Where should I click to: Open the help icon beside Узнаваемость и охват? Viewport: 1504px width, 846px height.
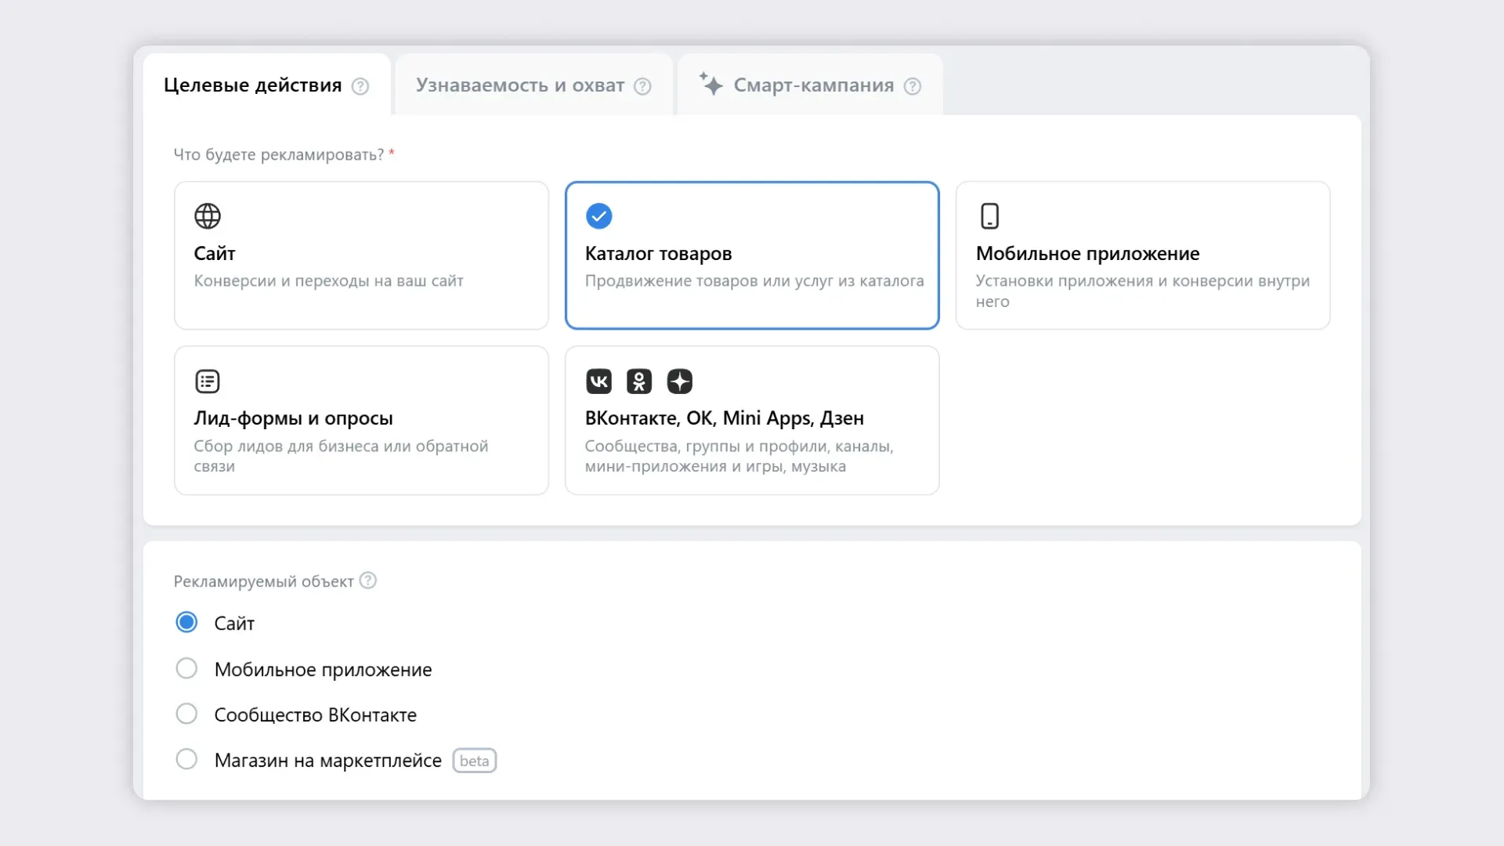tap(642, 86)
